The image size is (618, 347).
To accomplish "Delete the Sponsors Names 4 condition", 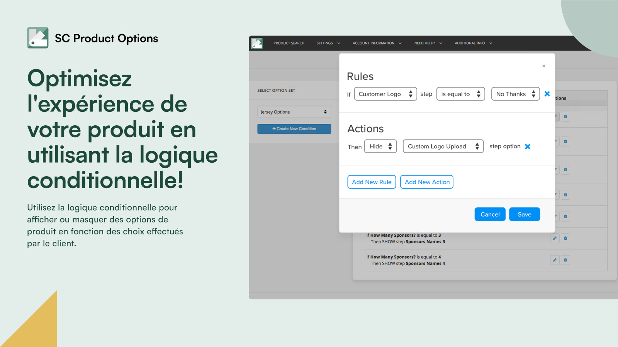I will point(565,260).
